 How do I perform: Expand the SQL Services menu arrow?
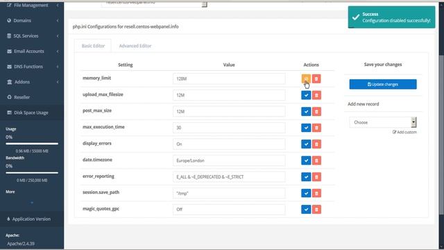coord(58,35)
